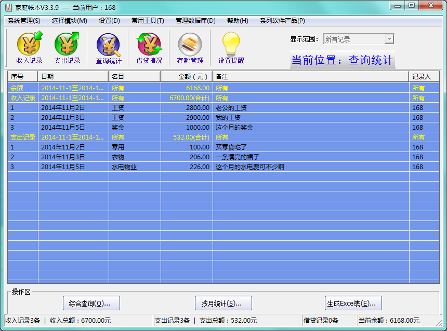Click the 序号 column header
The width and height of the screenshot is (447, 331).
pos(22,77)
